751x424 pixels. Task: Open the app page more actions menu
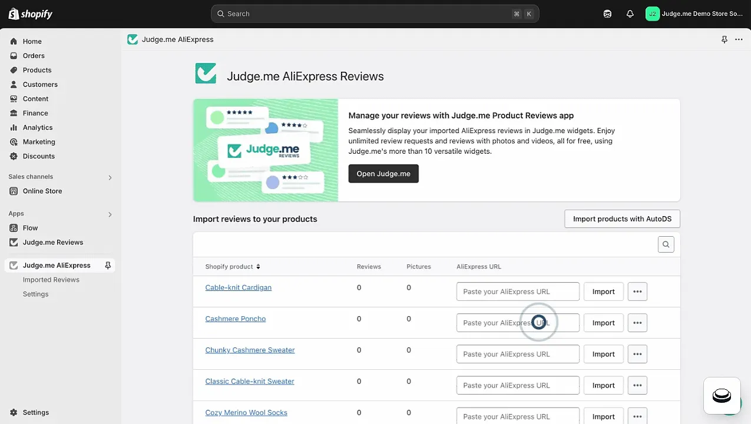[739, 39]
